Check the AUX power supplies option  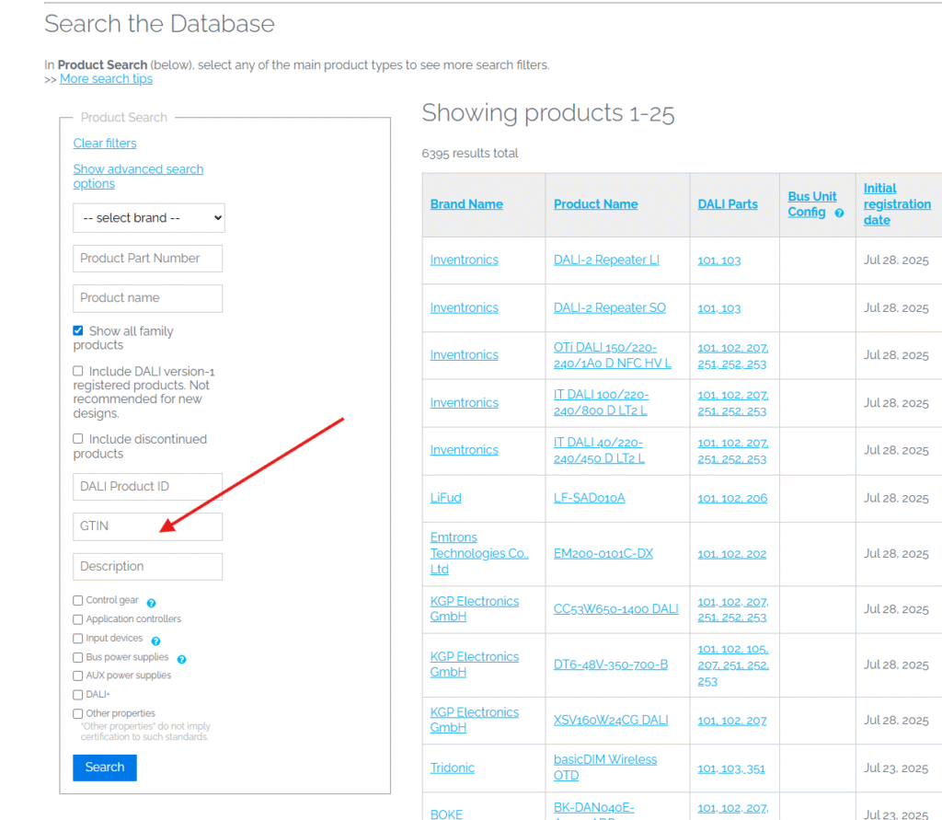[77, 676]
